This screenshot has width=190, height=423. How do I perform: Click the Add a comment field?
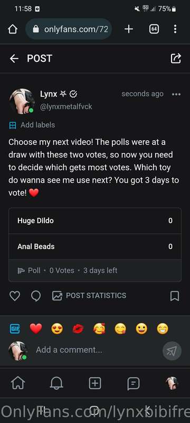(97, 350)
